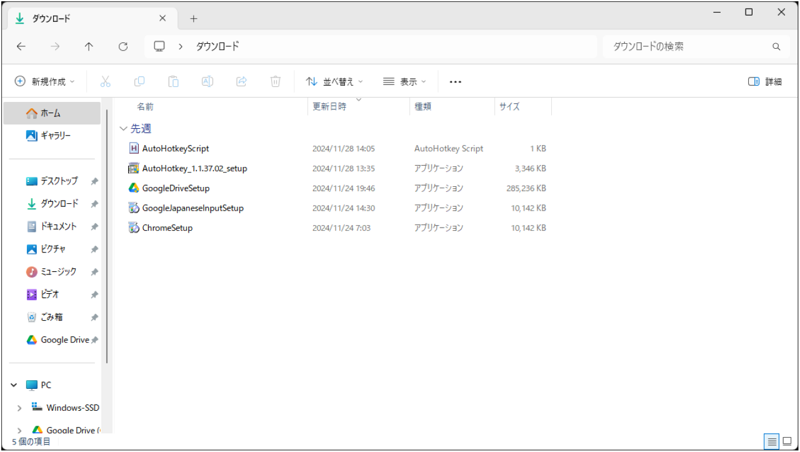
Task: Click size value 3,346 KB
Action: click(531, 169)
